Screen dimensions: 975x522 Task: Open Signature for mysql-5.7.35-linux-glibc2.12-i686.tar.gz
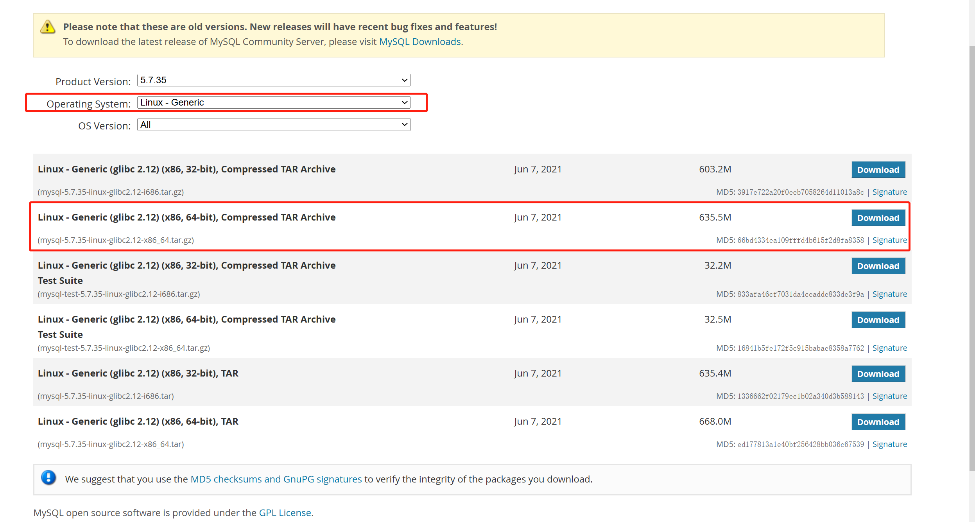(x=889, y=192)
